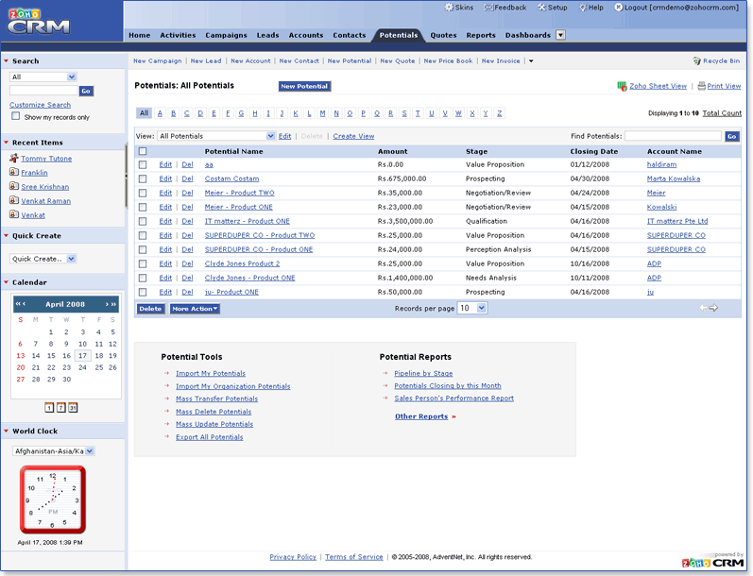Open the Reports tab
The image size is (753, 576).
click(480, 35)
